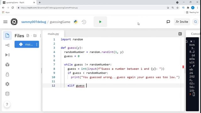Click the Replit logo icon

(x=14, y=22)
